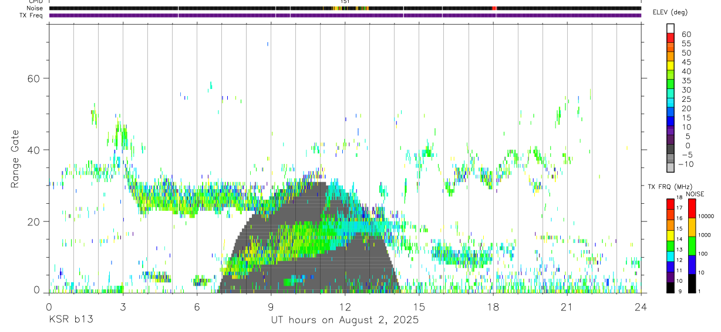This screenshot has height=332, width=721.
Task: Click the 'Noise' row label at the top left
Action: 35,8
